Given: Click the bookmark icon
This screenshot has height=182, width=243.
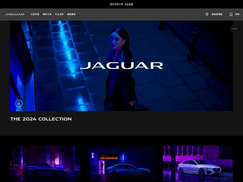Looking at the screenshot, I should click(x=231, y=14).
